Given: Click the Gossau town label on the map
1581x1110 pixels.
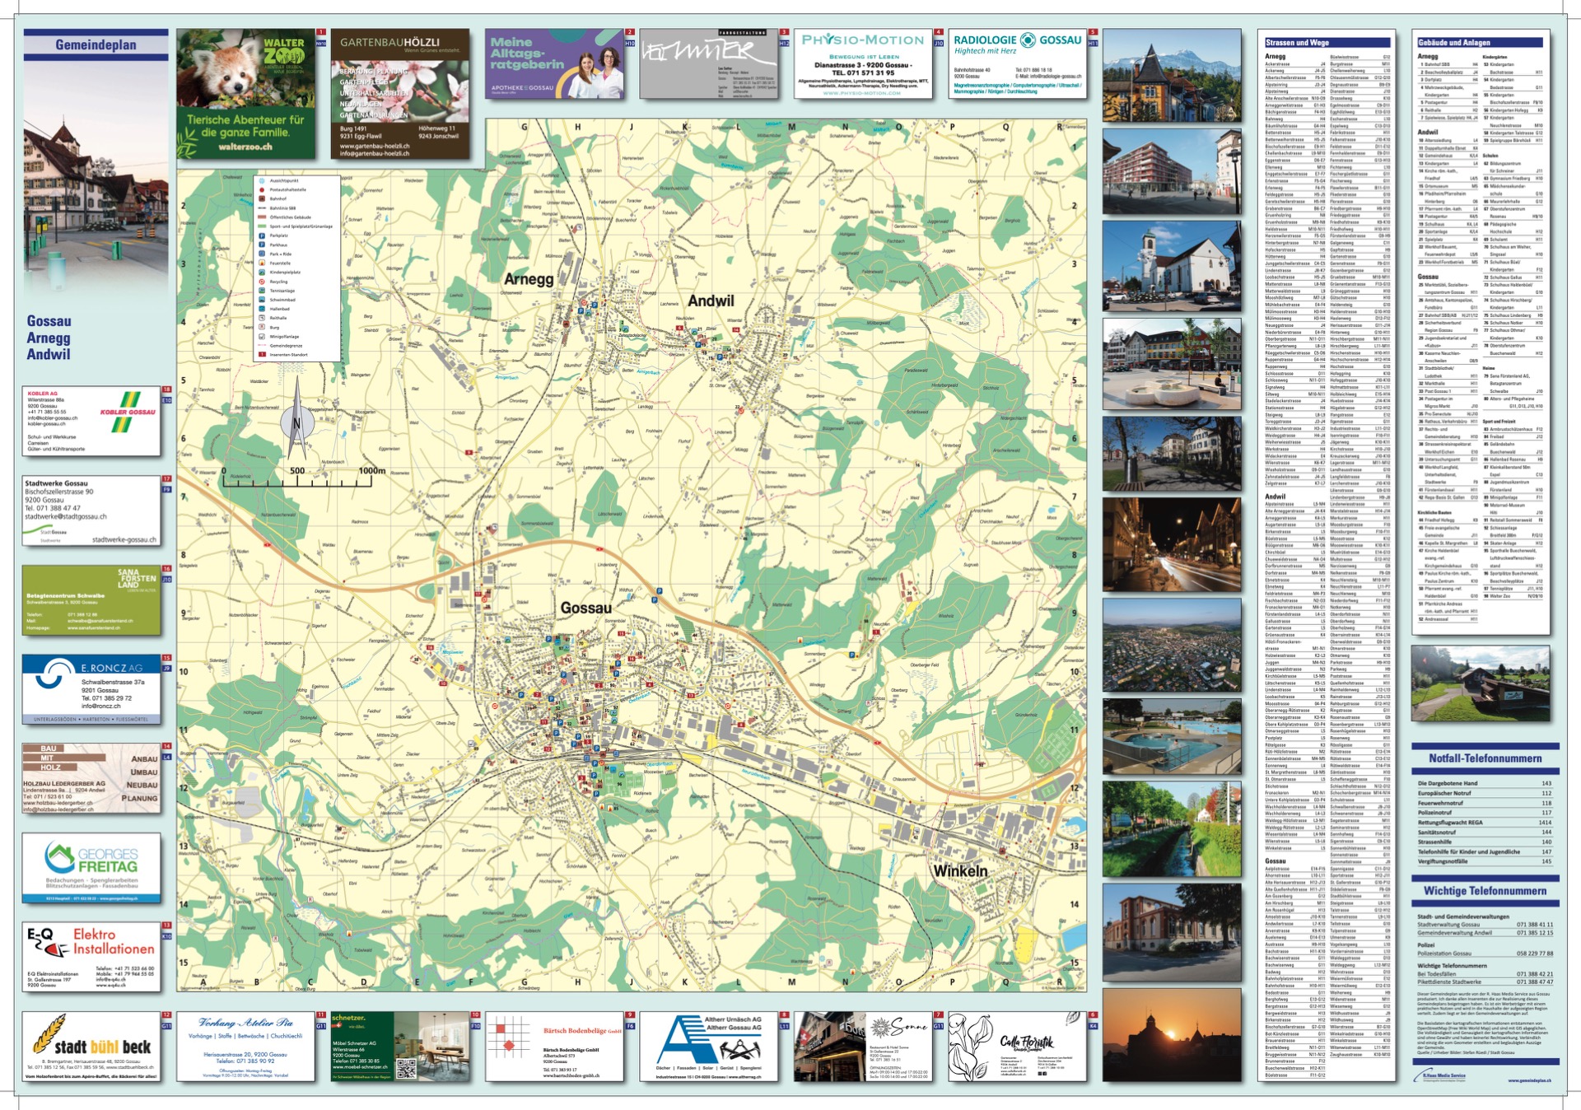Looking at the screenshot, I should [x=585, y=608].
